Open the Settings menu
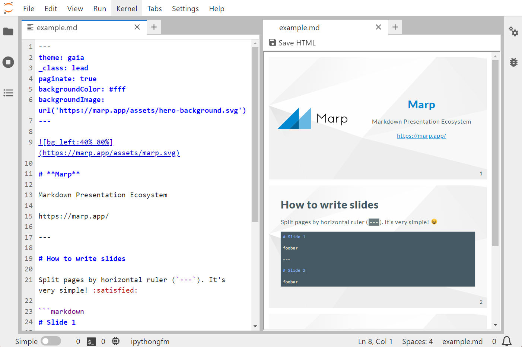The height and width of the screenshot is (347, 522). click(185, 9)
